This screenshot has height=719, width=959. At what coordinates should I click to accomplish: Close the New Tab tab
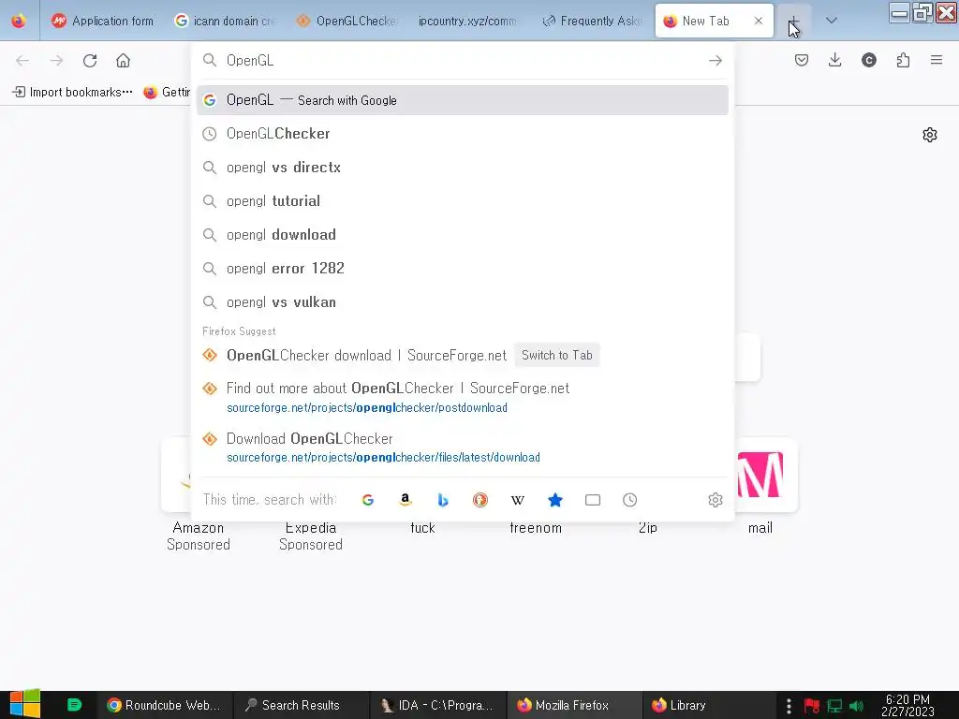(x=759, y=21)
